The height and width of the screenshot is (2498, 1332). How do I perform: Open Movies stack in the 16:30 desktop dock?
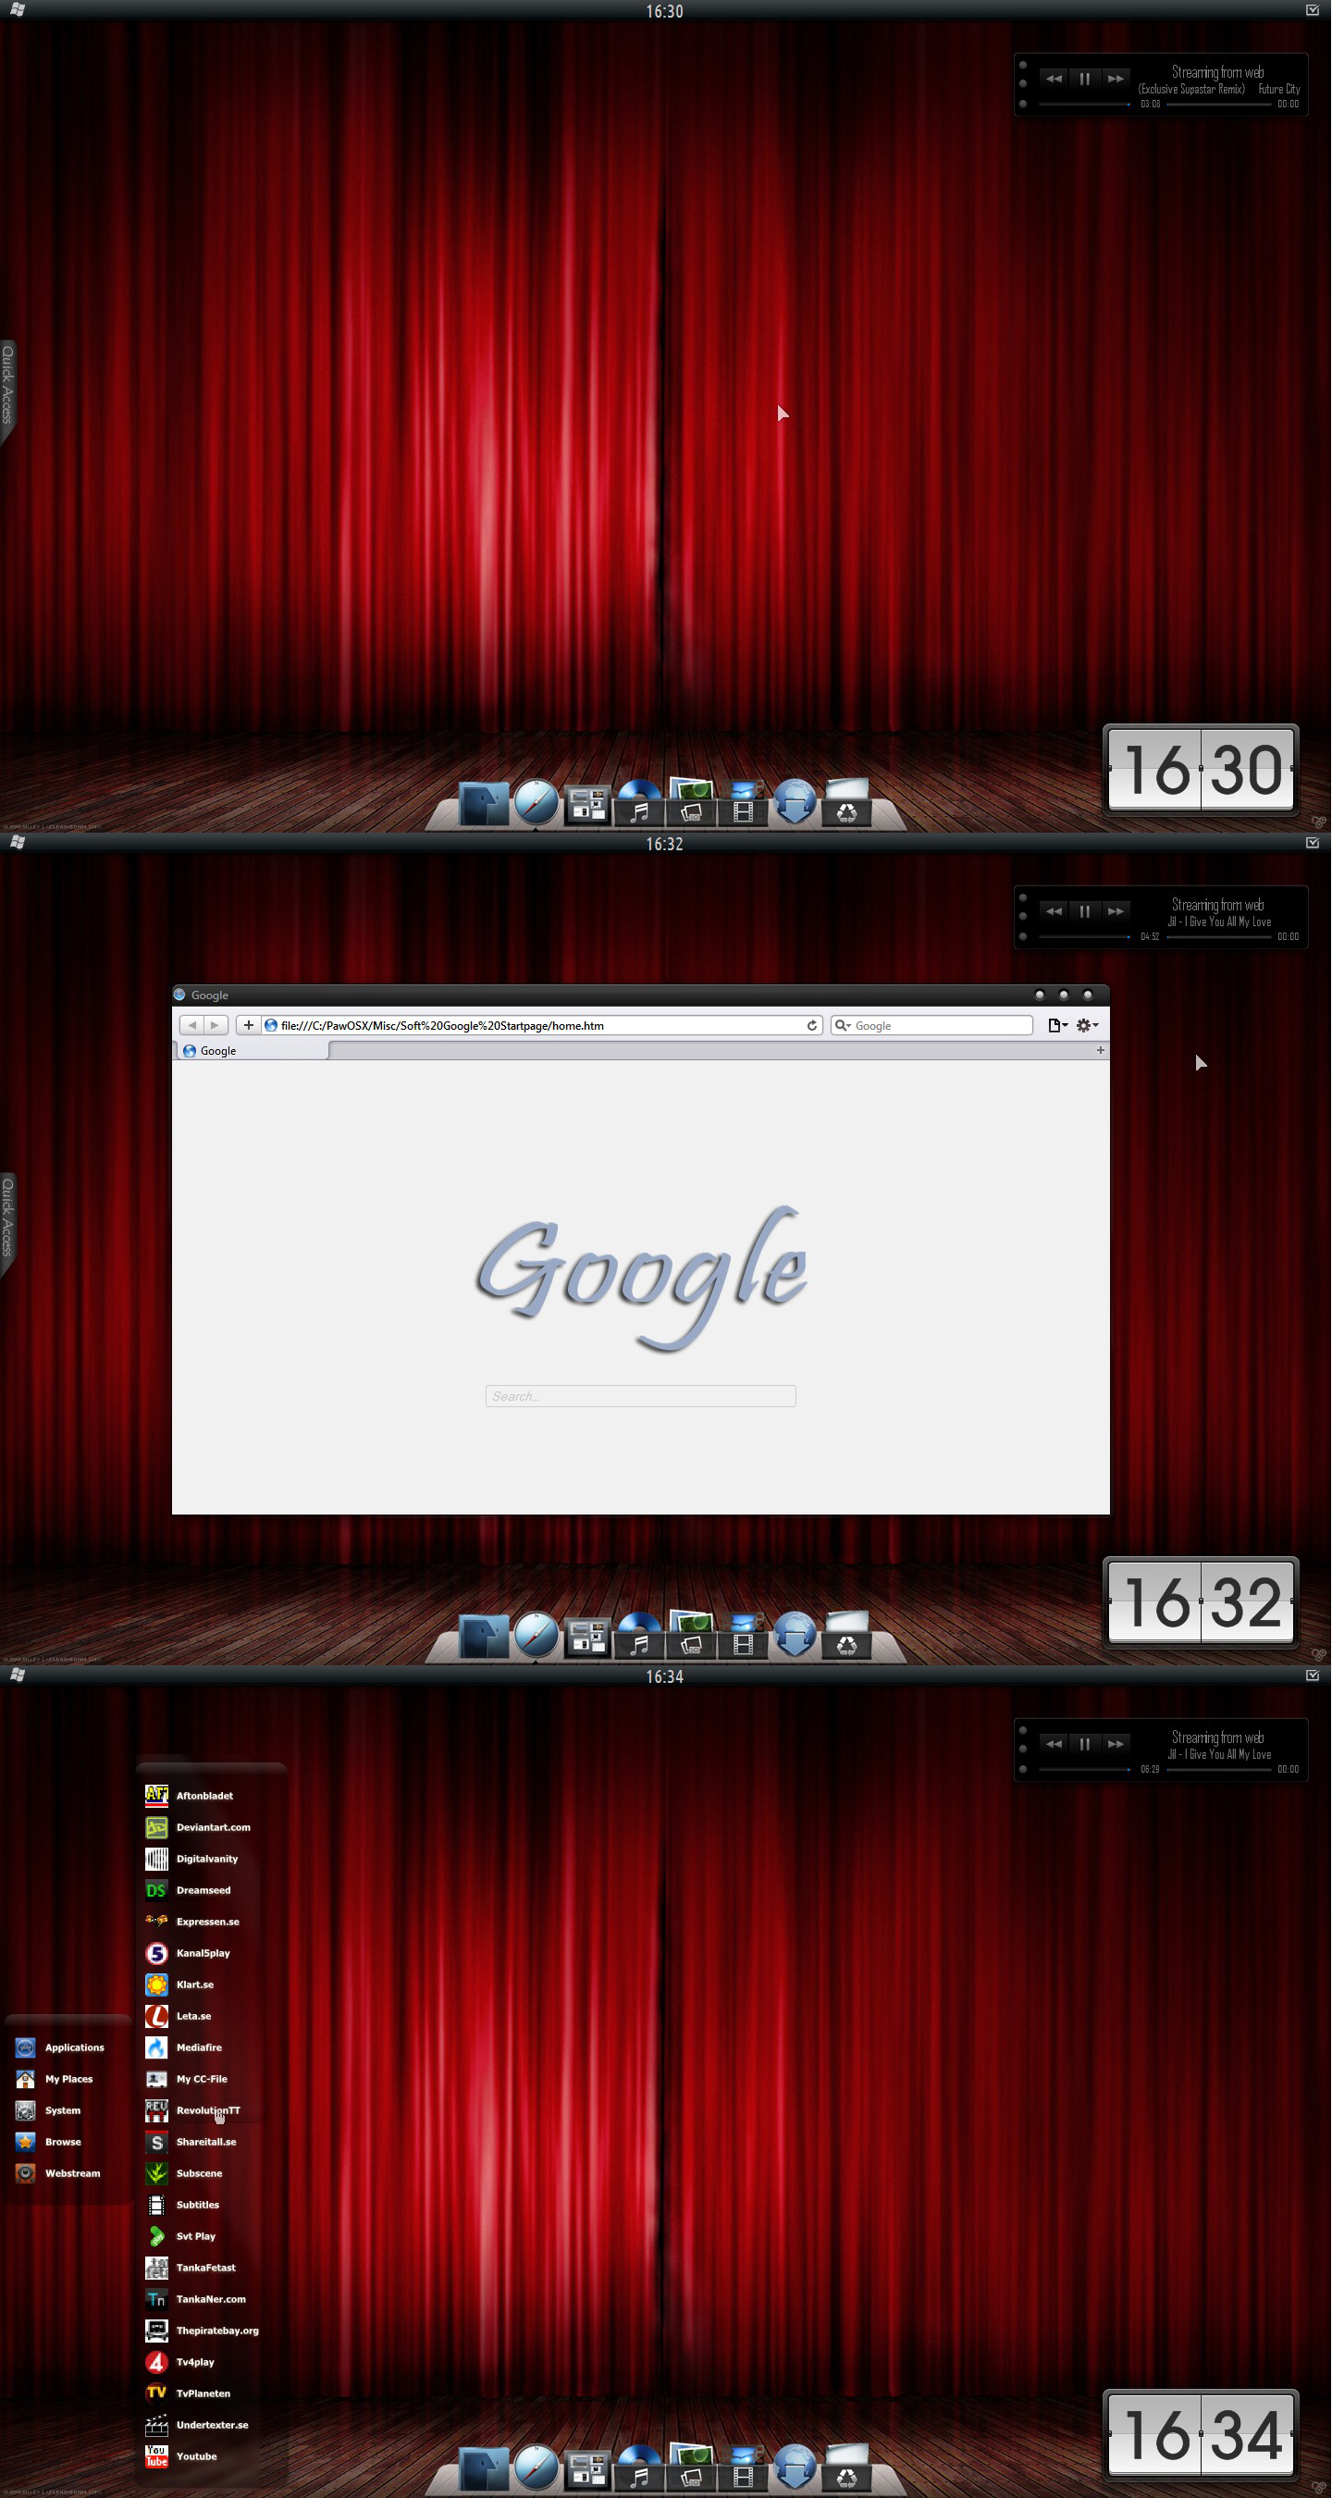click(744, 804)
